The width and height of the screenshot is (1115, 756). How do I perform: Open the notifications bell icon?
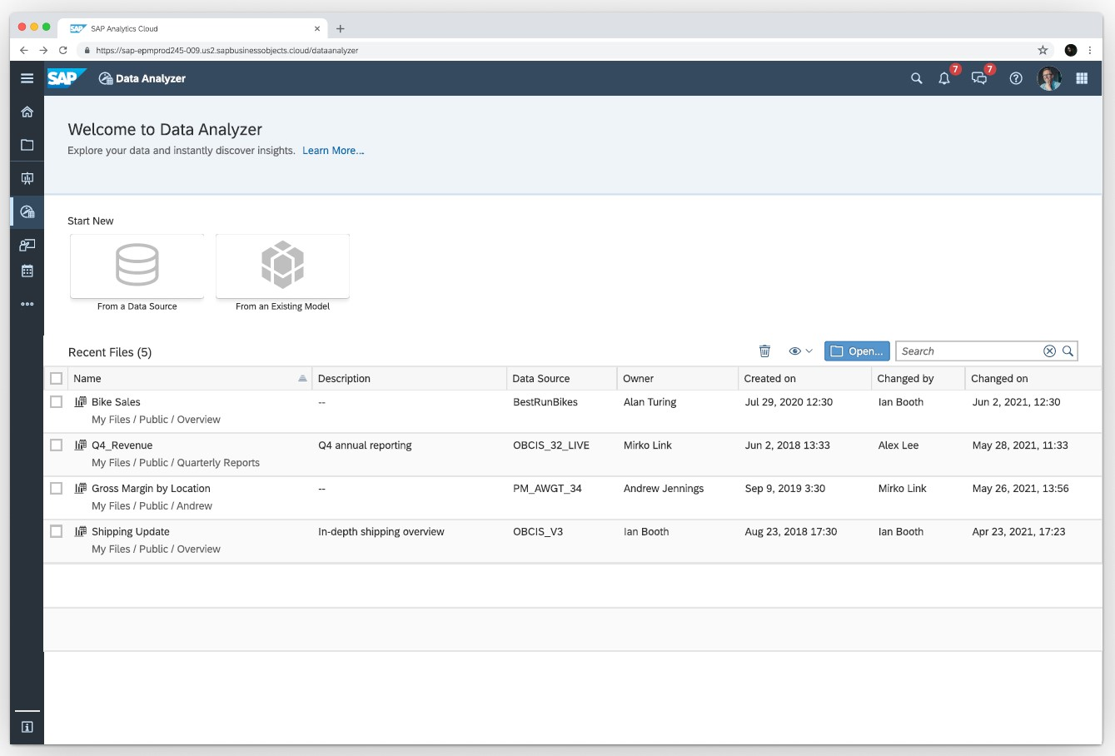(x=943, y=78)
